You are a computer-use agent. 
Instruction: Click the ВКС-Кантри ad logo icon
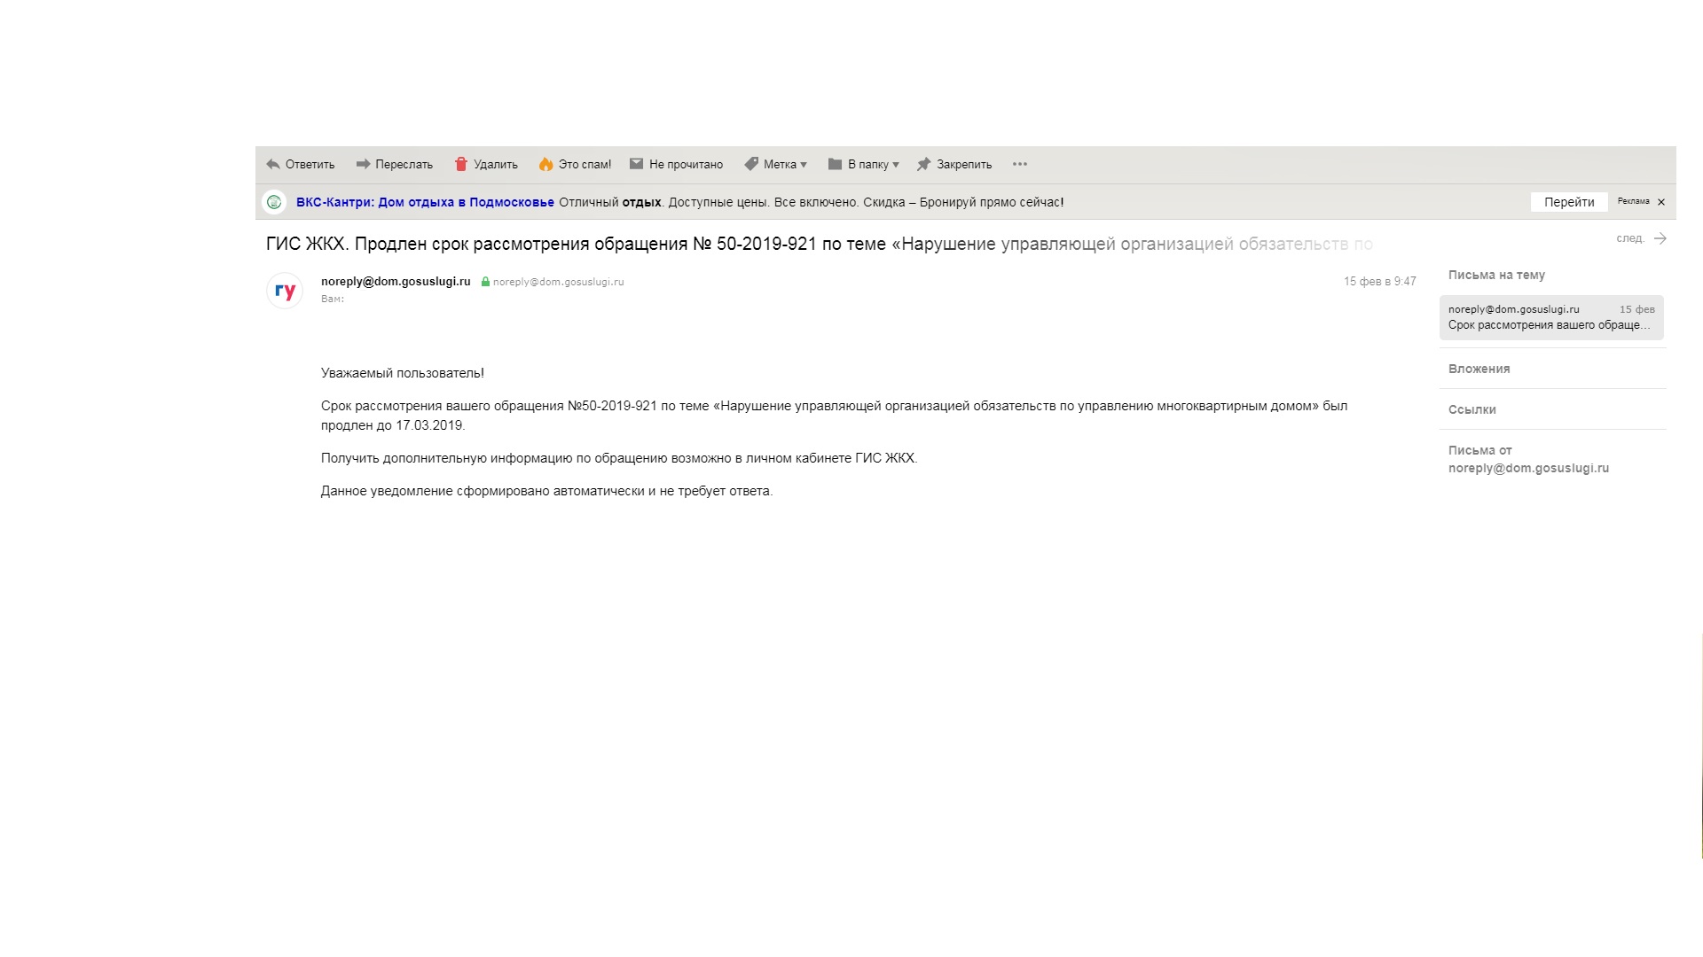[x=274, y=202]
